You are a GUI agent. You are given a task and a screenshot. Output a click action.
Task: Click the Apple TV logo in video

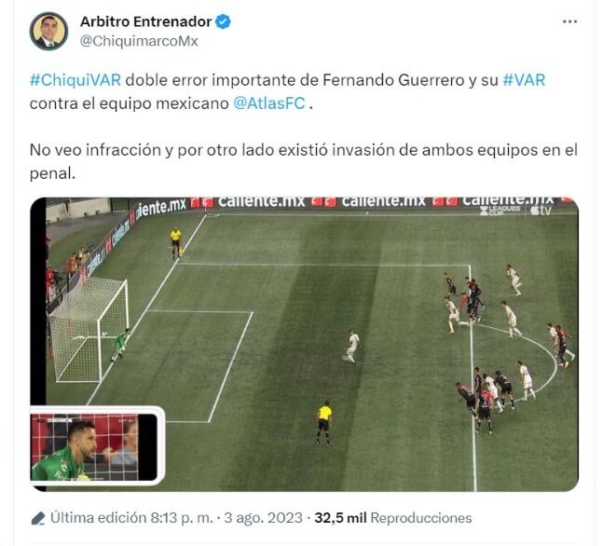[x=541, y=211]
